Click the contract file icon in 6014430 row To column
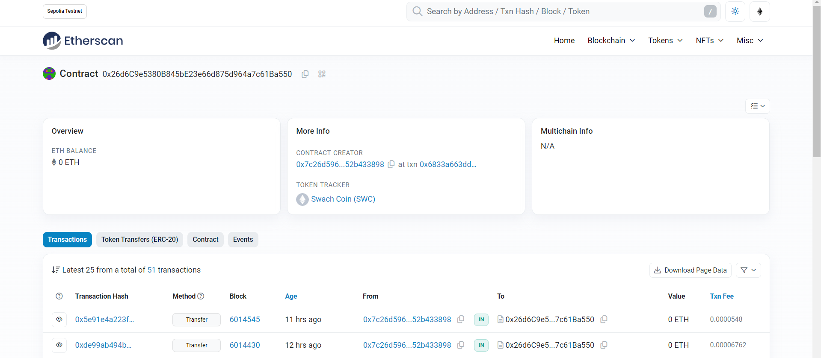Viewport: 821px width, 358px height. click(x=500, y=345)
